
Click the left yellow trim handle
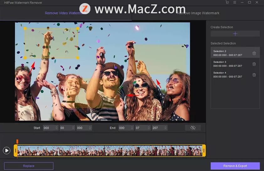15,151
